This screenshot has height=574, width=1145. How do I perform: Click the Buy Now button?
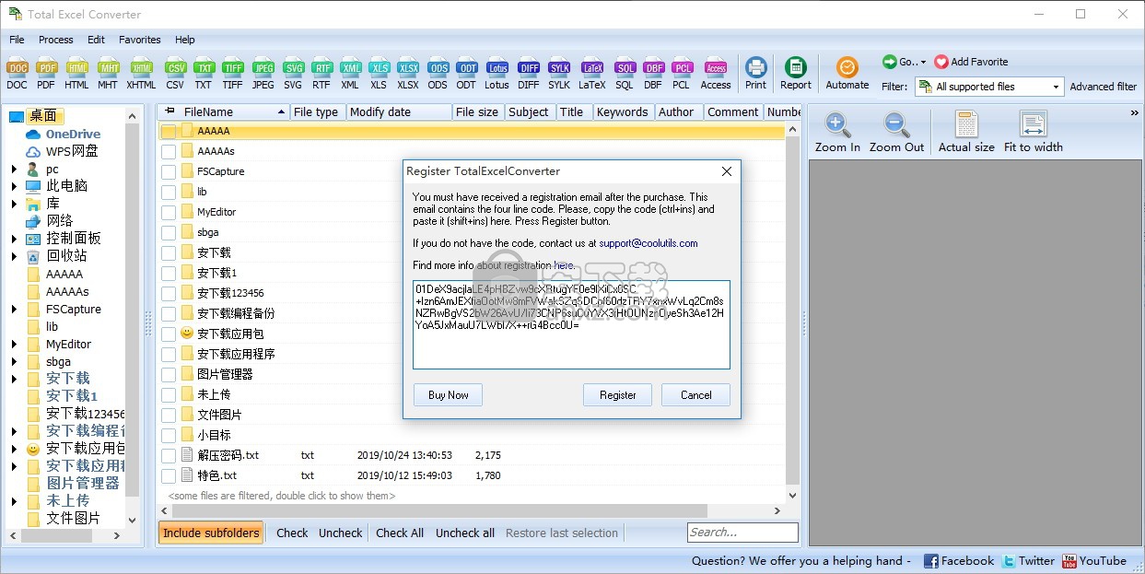[x=449, y=395]
